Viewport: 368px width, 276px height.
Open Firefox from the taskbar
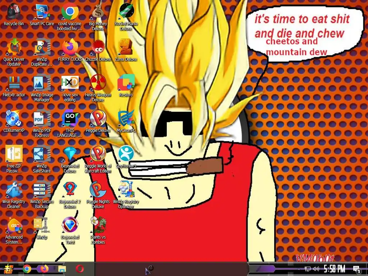pyautogui.click(x=44, y=269)
